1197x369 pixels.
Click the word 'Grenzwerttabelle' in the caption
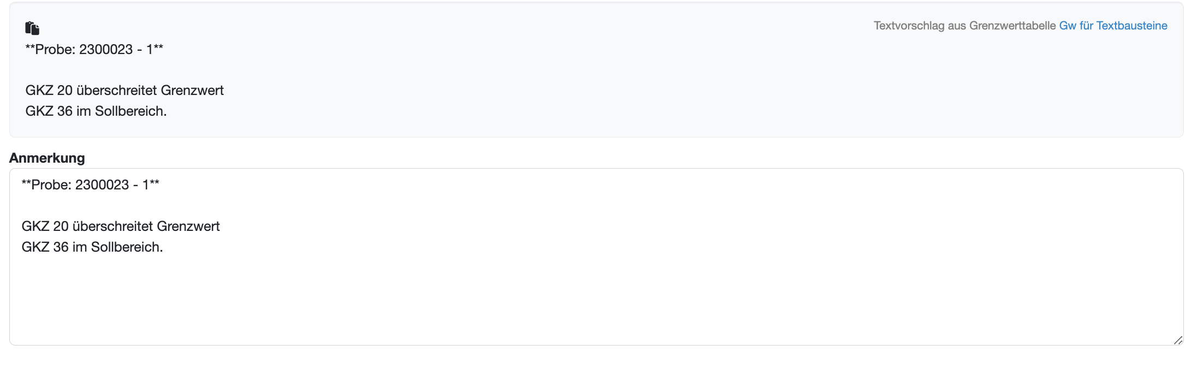click(1012, 26)
